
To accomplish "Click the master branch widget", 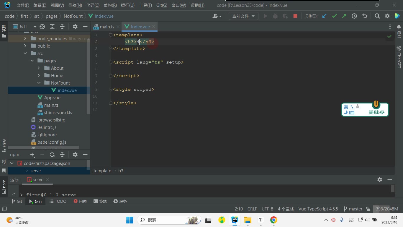I will coord(353,209).
